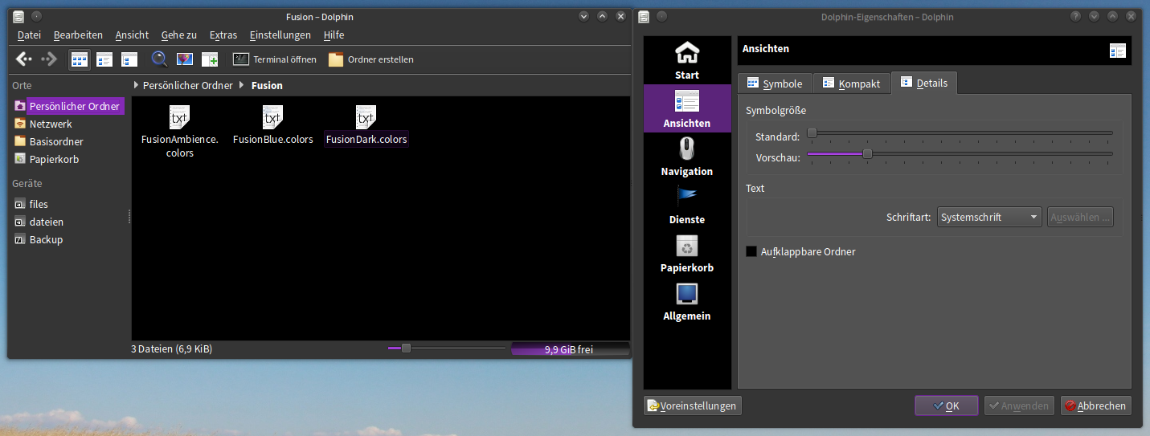Click the Ordner erstellen folder icon
Image resolution: width=1150 pixels, height=436 pixels.
(x=336, y=59)
